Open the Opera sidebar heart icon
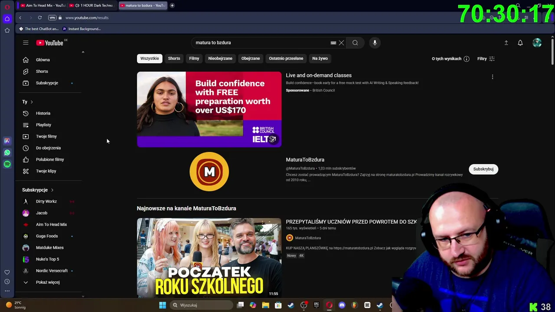 point(7,272)
